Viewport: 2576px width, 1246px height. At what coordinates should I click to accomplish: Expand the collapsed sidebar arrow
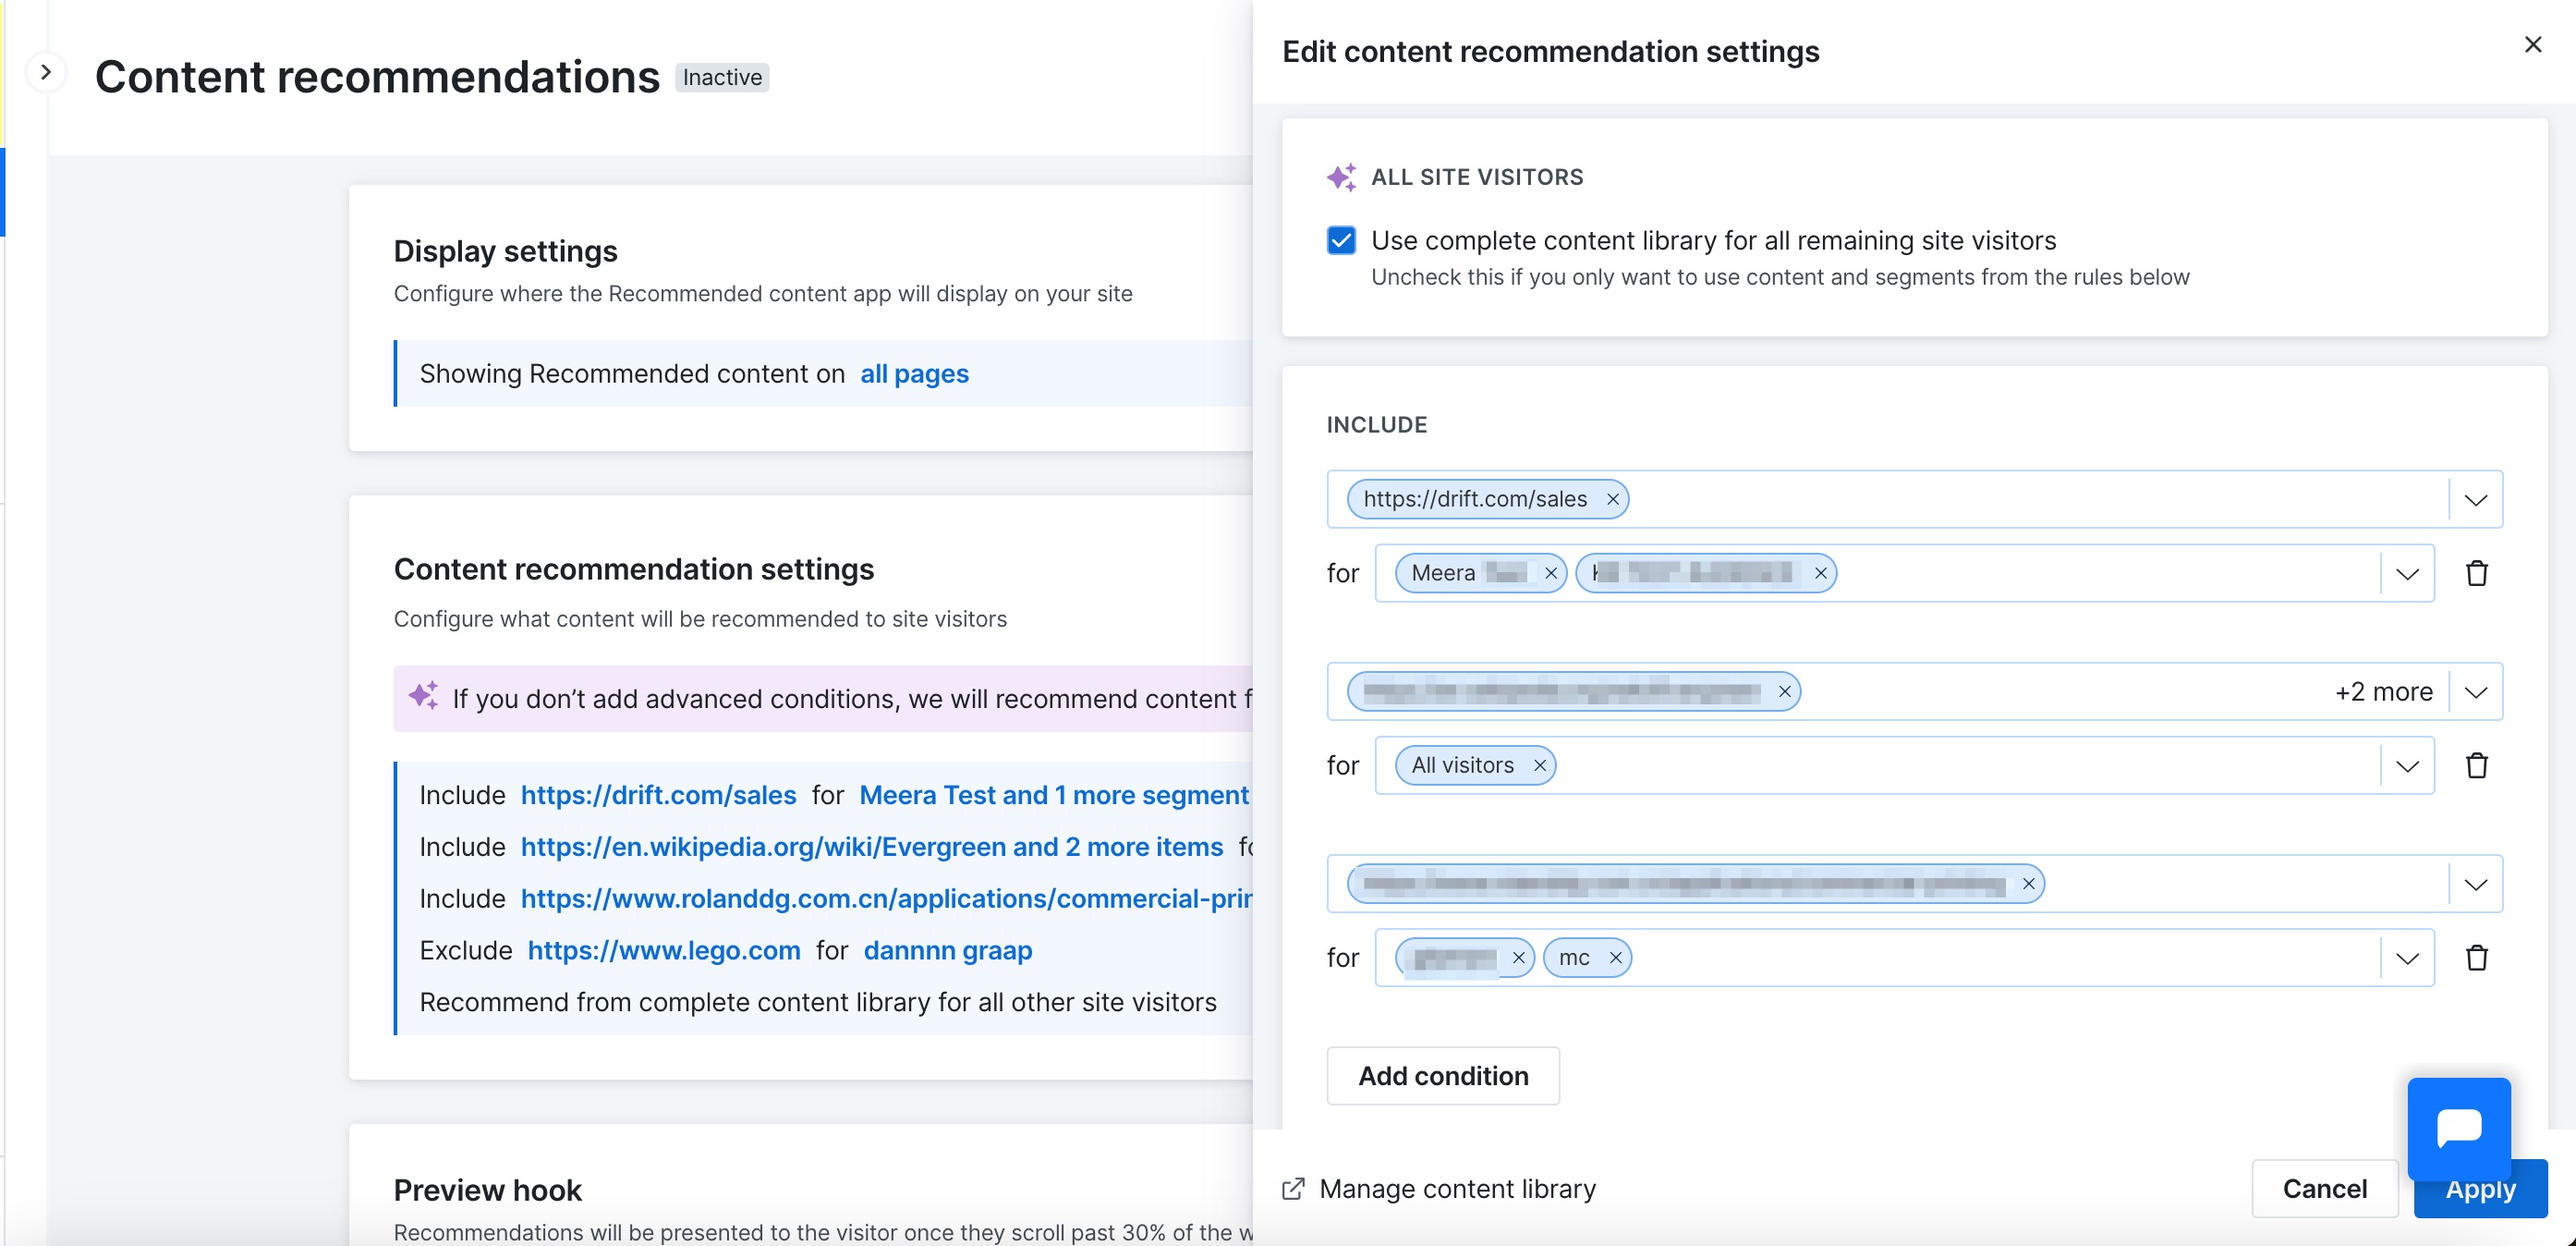tap(45, 72)
